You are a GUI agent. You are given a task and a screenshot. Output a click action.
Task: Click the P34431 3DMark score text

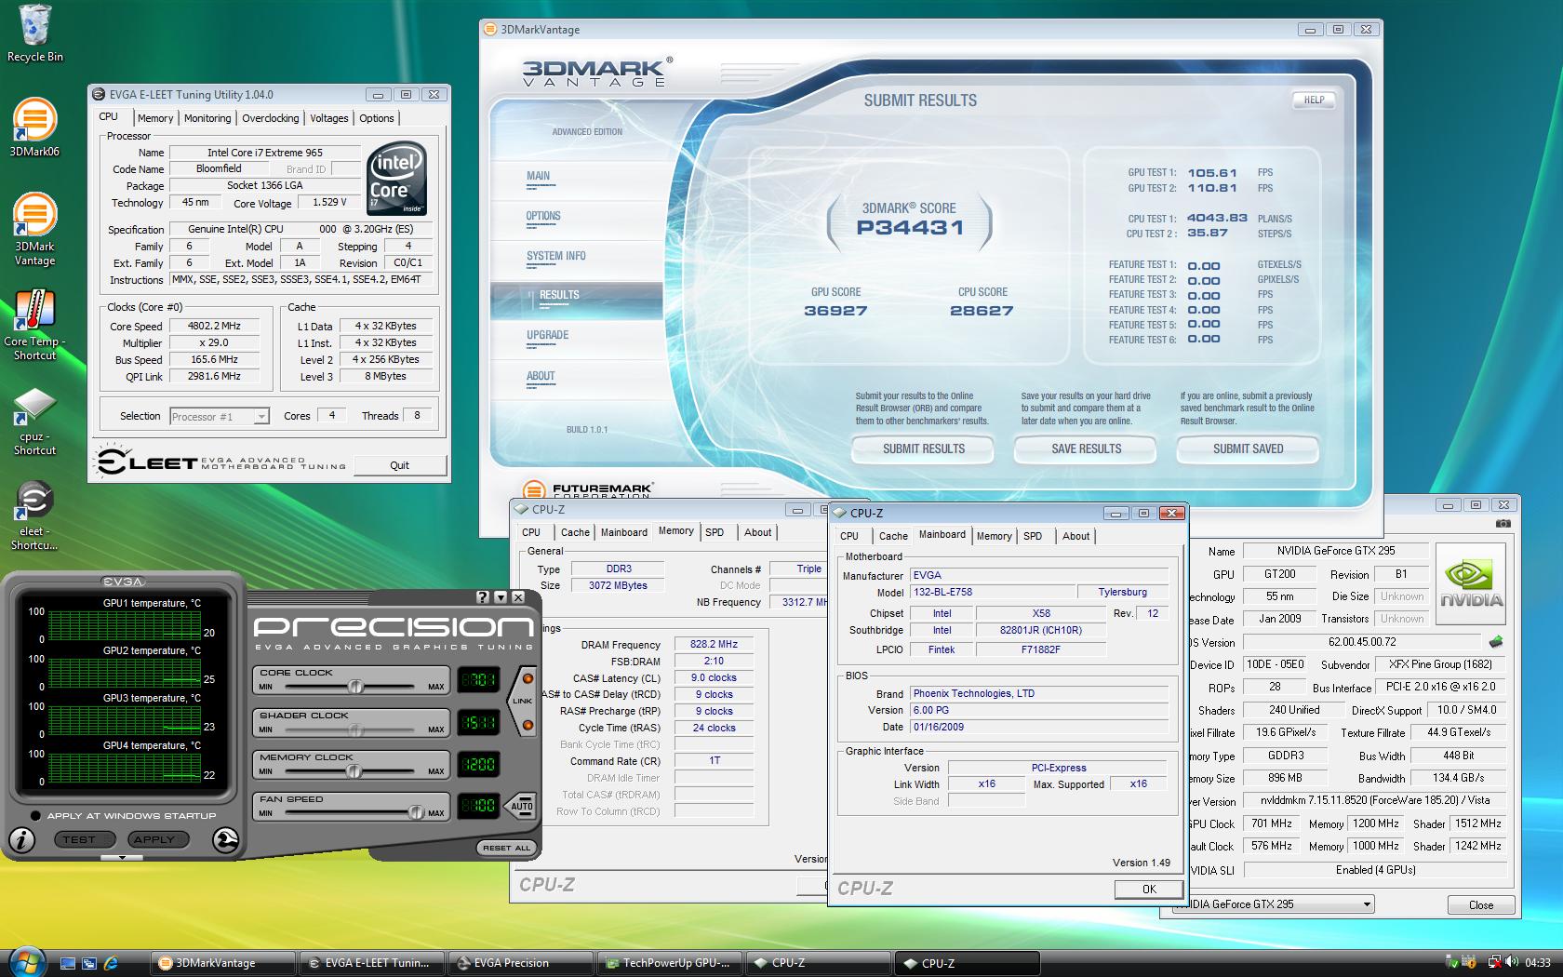[910, 227]
